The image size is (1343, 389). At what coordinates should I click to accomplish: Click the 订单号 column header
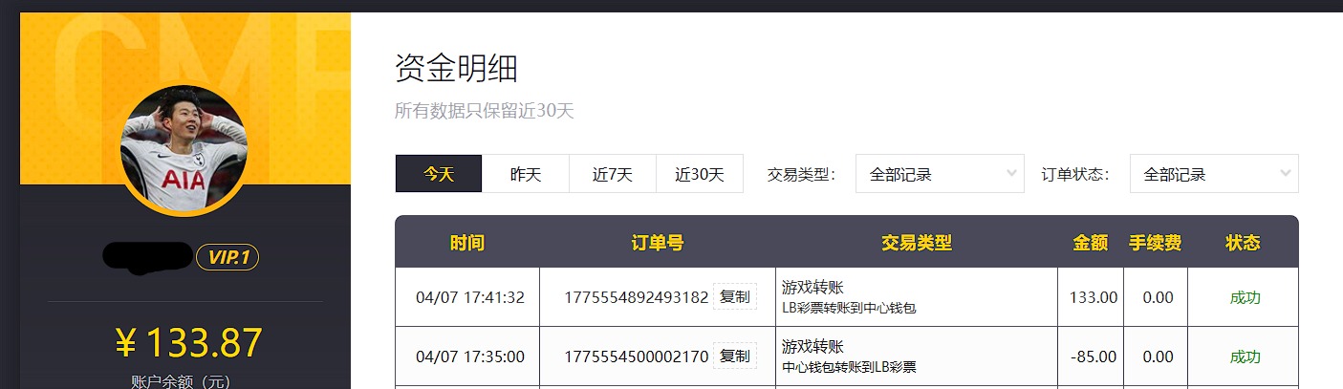tap(658, 243)
